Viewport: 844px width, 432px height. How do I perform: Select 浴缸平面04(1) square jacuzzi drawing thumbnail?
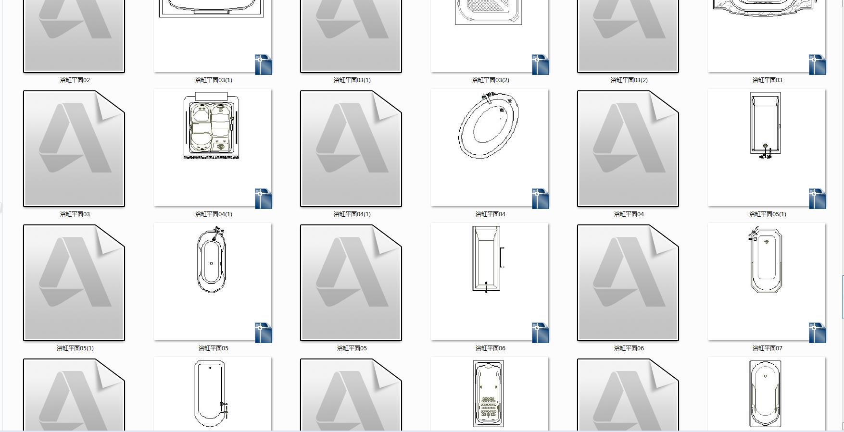coord(213,148)
